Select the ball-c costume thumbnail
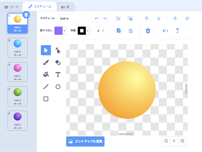 click(17, 72)
